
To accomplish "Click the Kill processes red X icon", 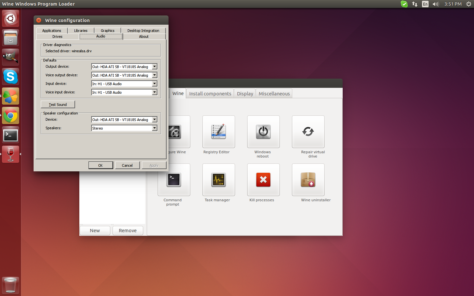I will pos(263,180).
